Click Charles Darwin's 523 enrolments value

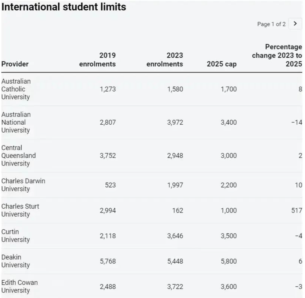[110, 185]
